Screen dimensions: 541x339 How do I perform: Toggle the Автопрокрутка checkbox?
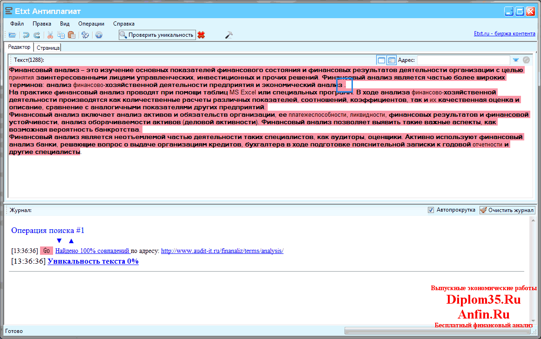[x=431, y=210]
